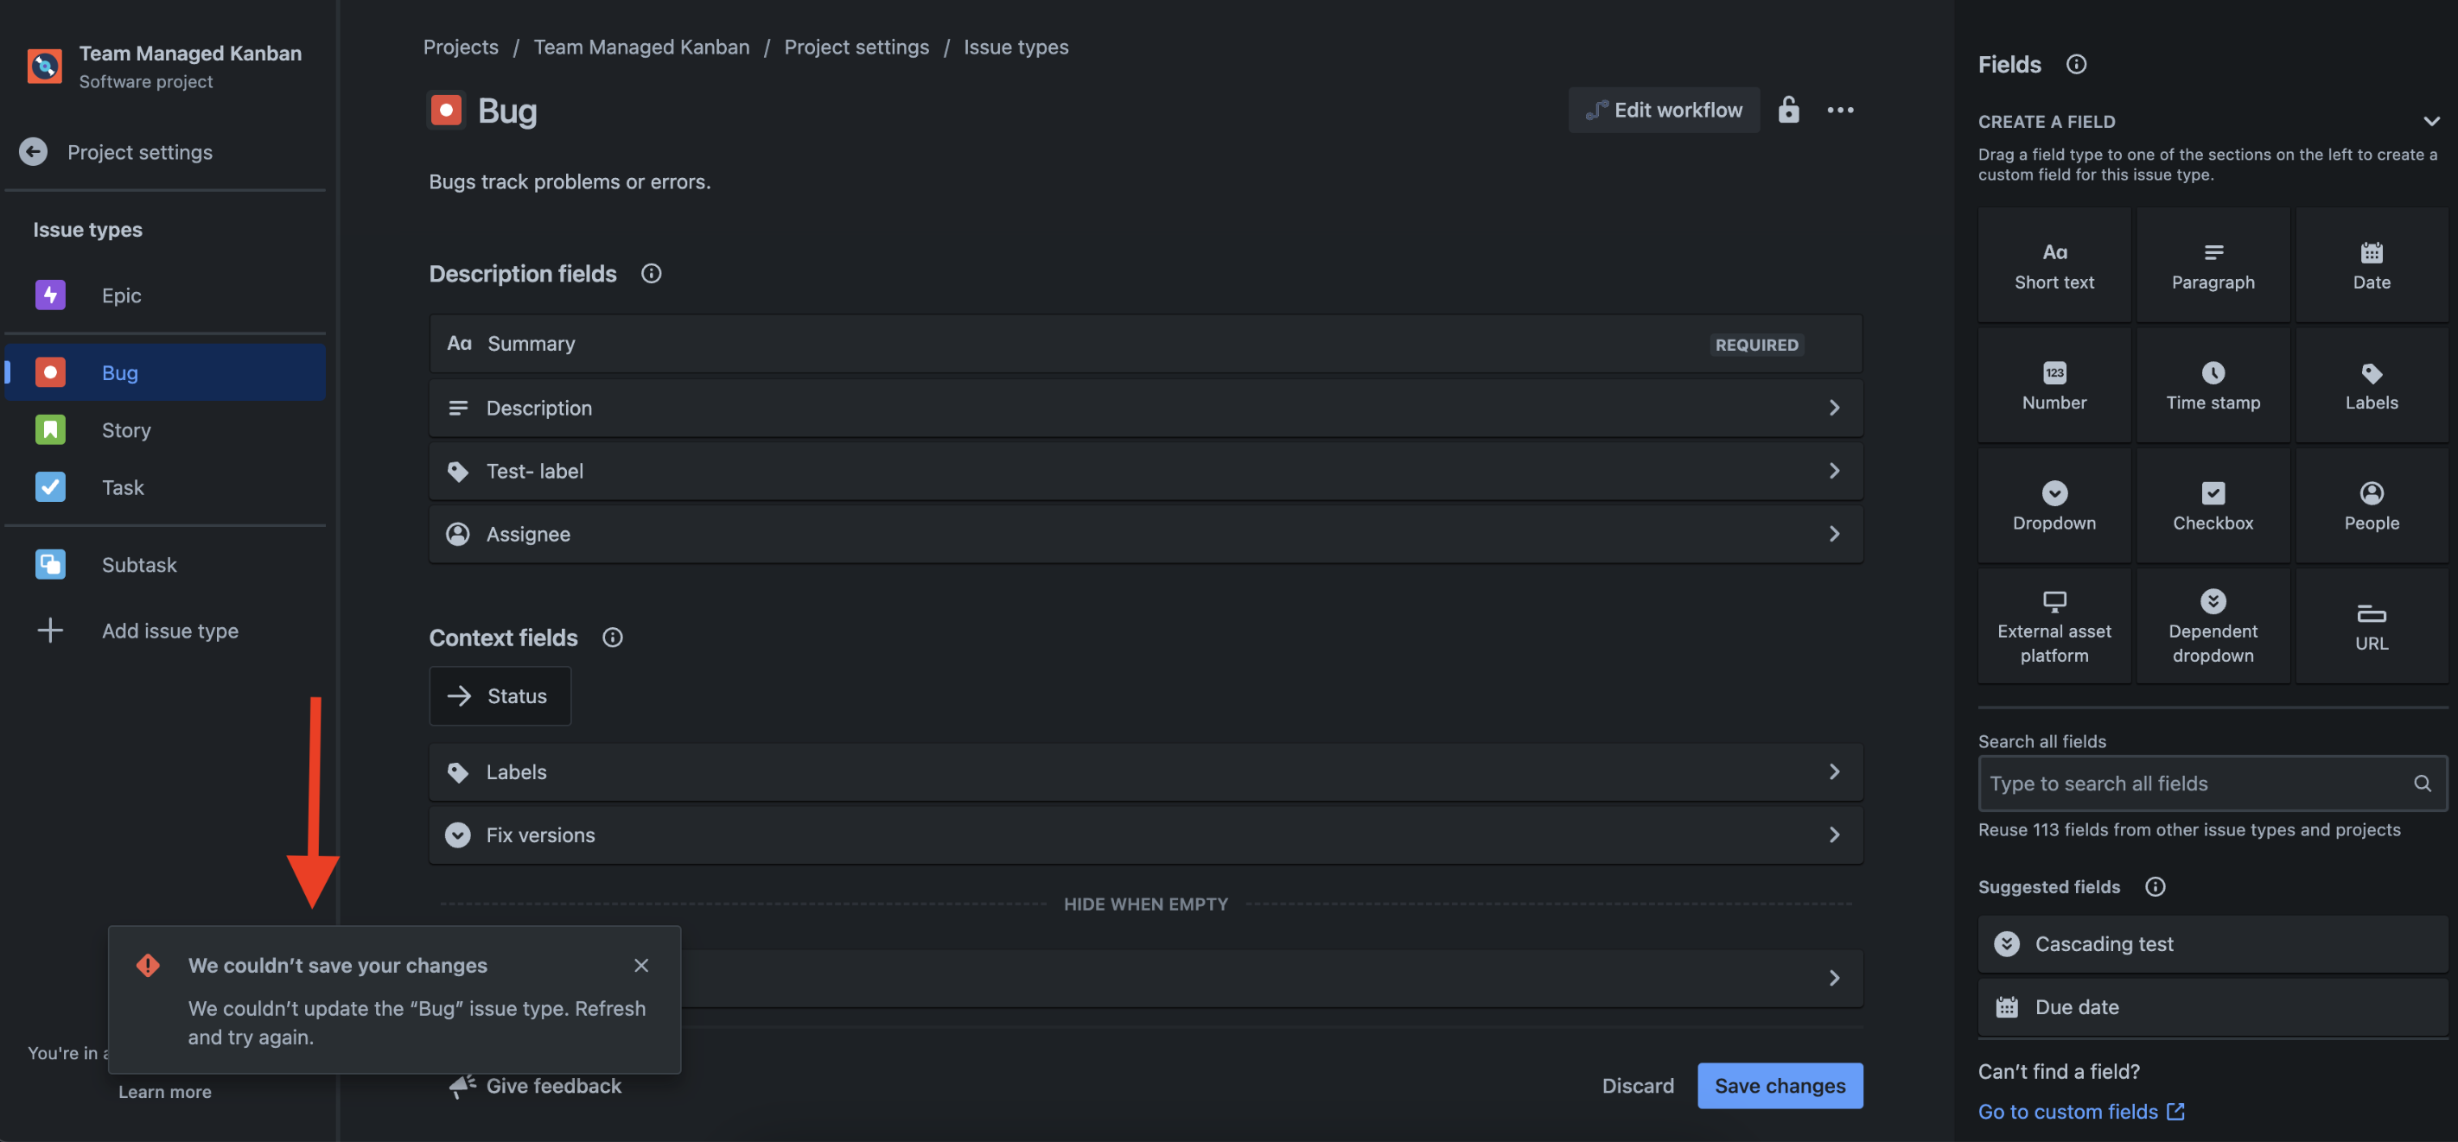Screen dimensions: 2458x1142
Task: Click the Status context field
Action: [x=500, y=695]
